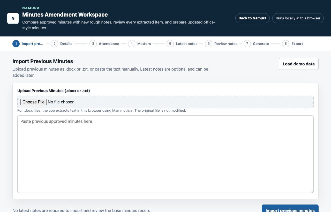331x212 pixels.
Task: Open step 8 Export
Action: (x=292, y=44)
